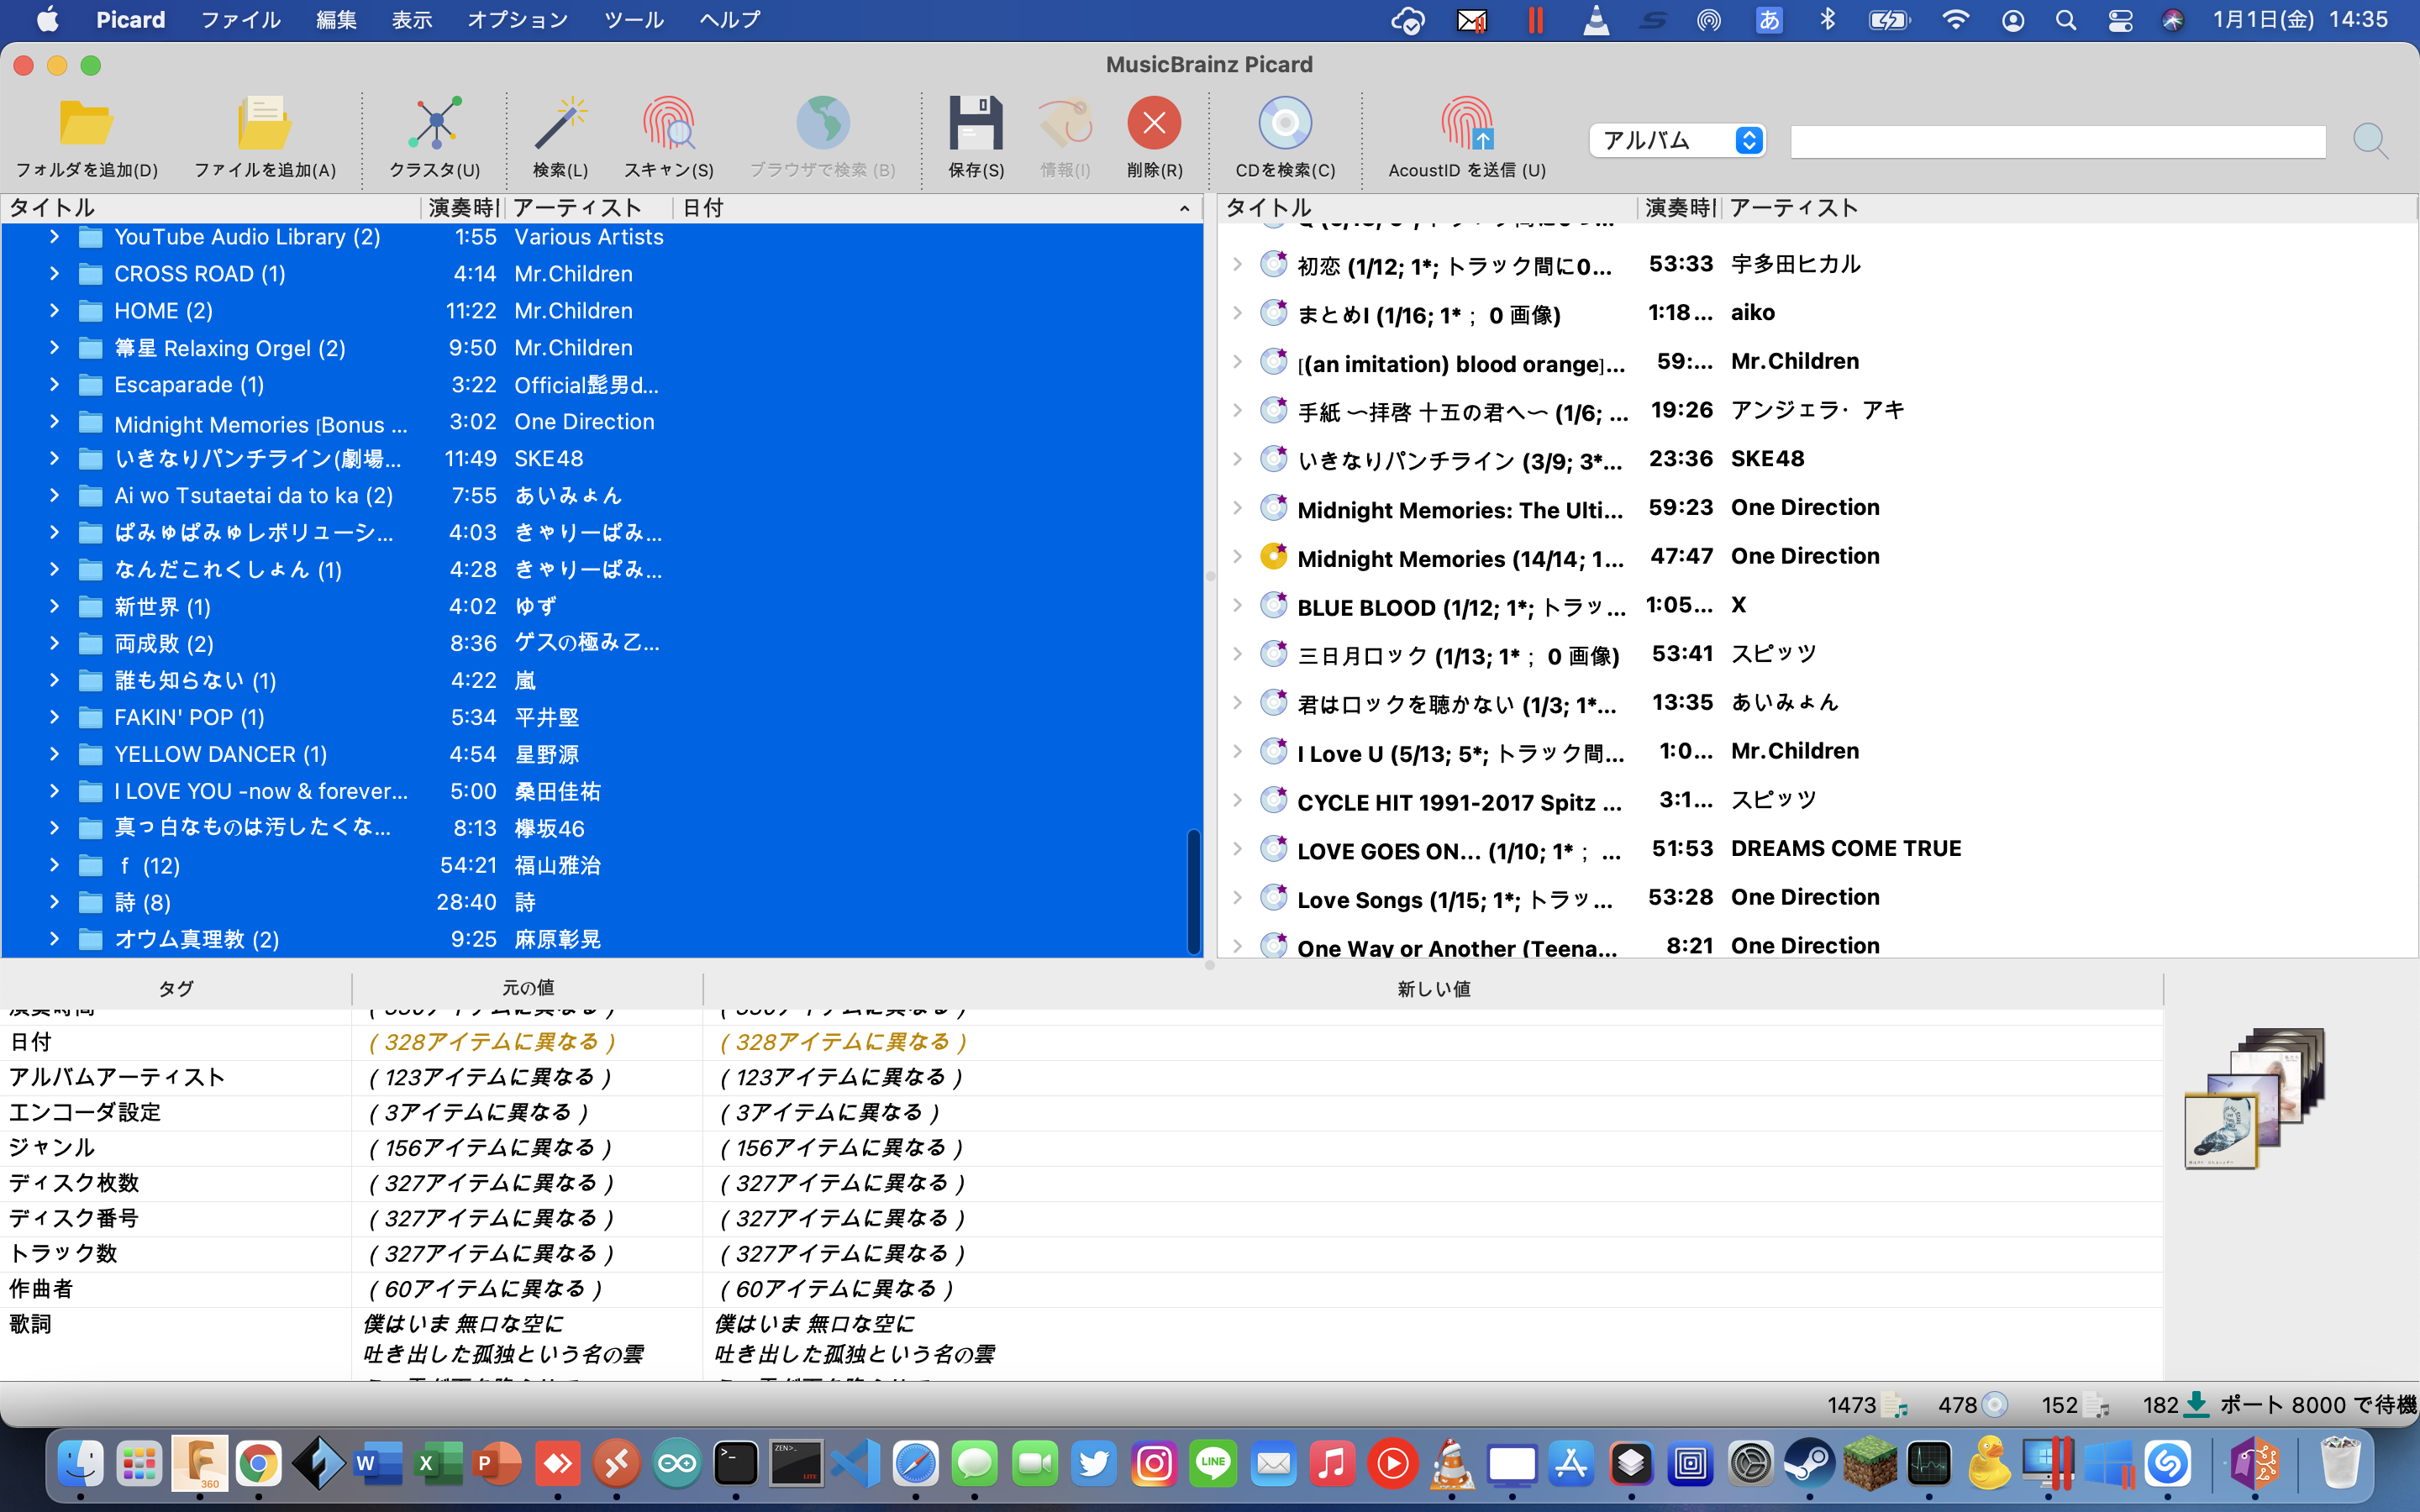The height and width of the screenshot is (1512, 2420).
Task: Click the 元の値 column header in tag pane
Action: [x=528, y=988]
